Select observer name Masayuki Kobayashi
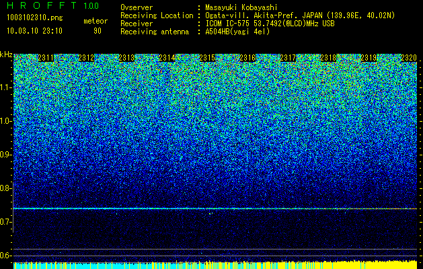 tap(241, 8)
